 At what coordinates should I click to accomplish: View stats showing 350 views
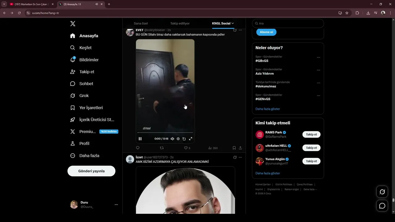(213, 148)
